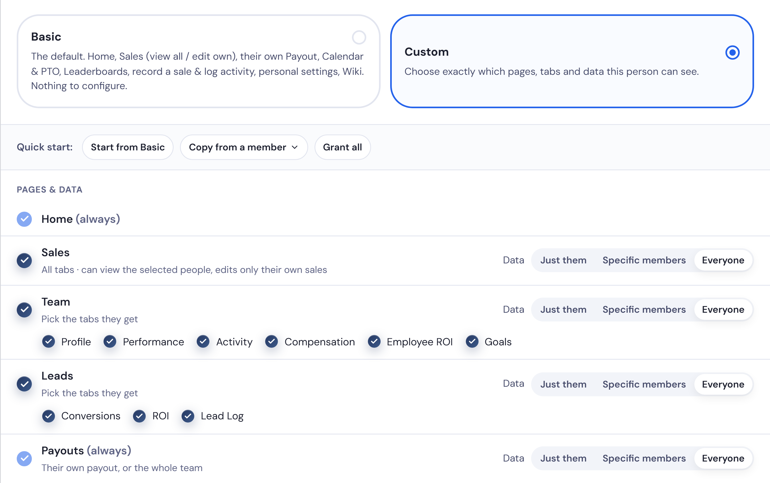Toggle the Compensation tab checkbox

pyautogui.click(x=271, y=341)
